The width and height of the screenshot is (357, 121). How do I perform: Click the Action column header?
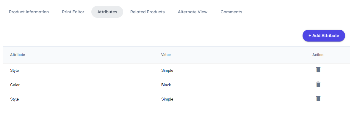(318, 55)
